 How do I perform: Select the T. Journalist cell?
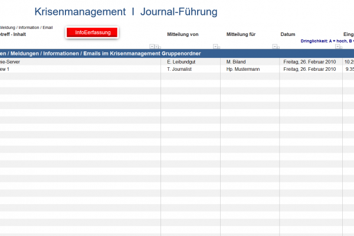click(182, 69)
